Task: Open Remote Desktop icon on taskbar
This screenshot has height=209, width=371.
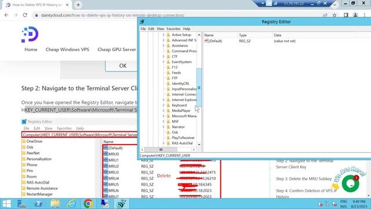Action: pyautogui.click(x=104, y=204)
